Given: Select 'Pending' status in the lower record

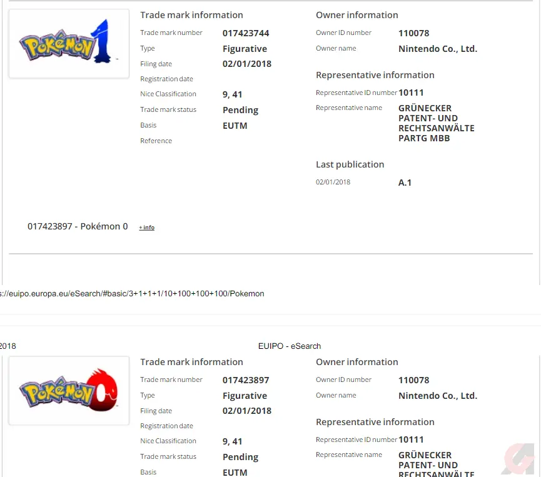Looking at the screenshot, I should point(241,457).
